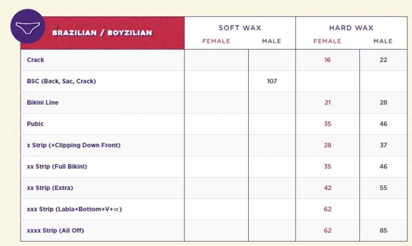The image size is (412, 246).
Task: Click BSC soft wax male price 107
Action: 272,81
